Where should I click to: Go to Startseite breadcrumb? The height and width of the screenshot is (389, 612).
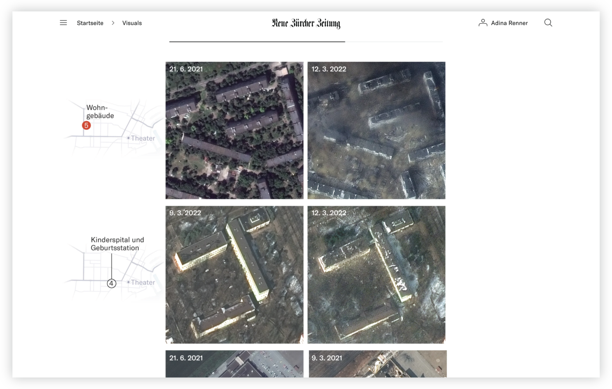coord(90,23)
